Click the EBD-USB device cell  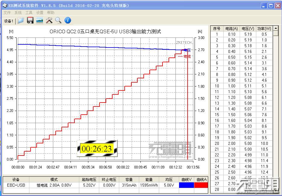pyautogui.click(x=16, y=185)
